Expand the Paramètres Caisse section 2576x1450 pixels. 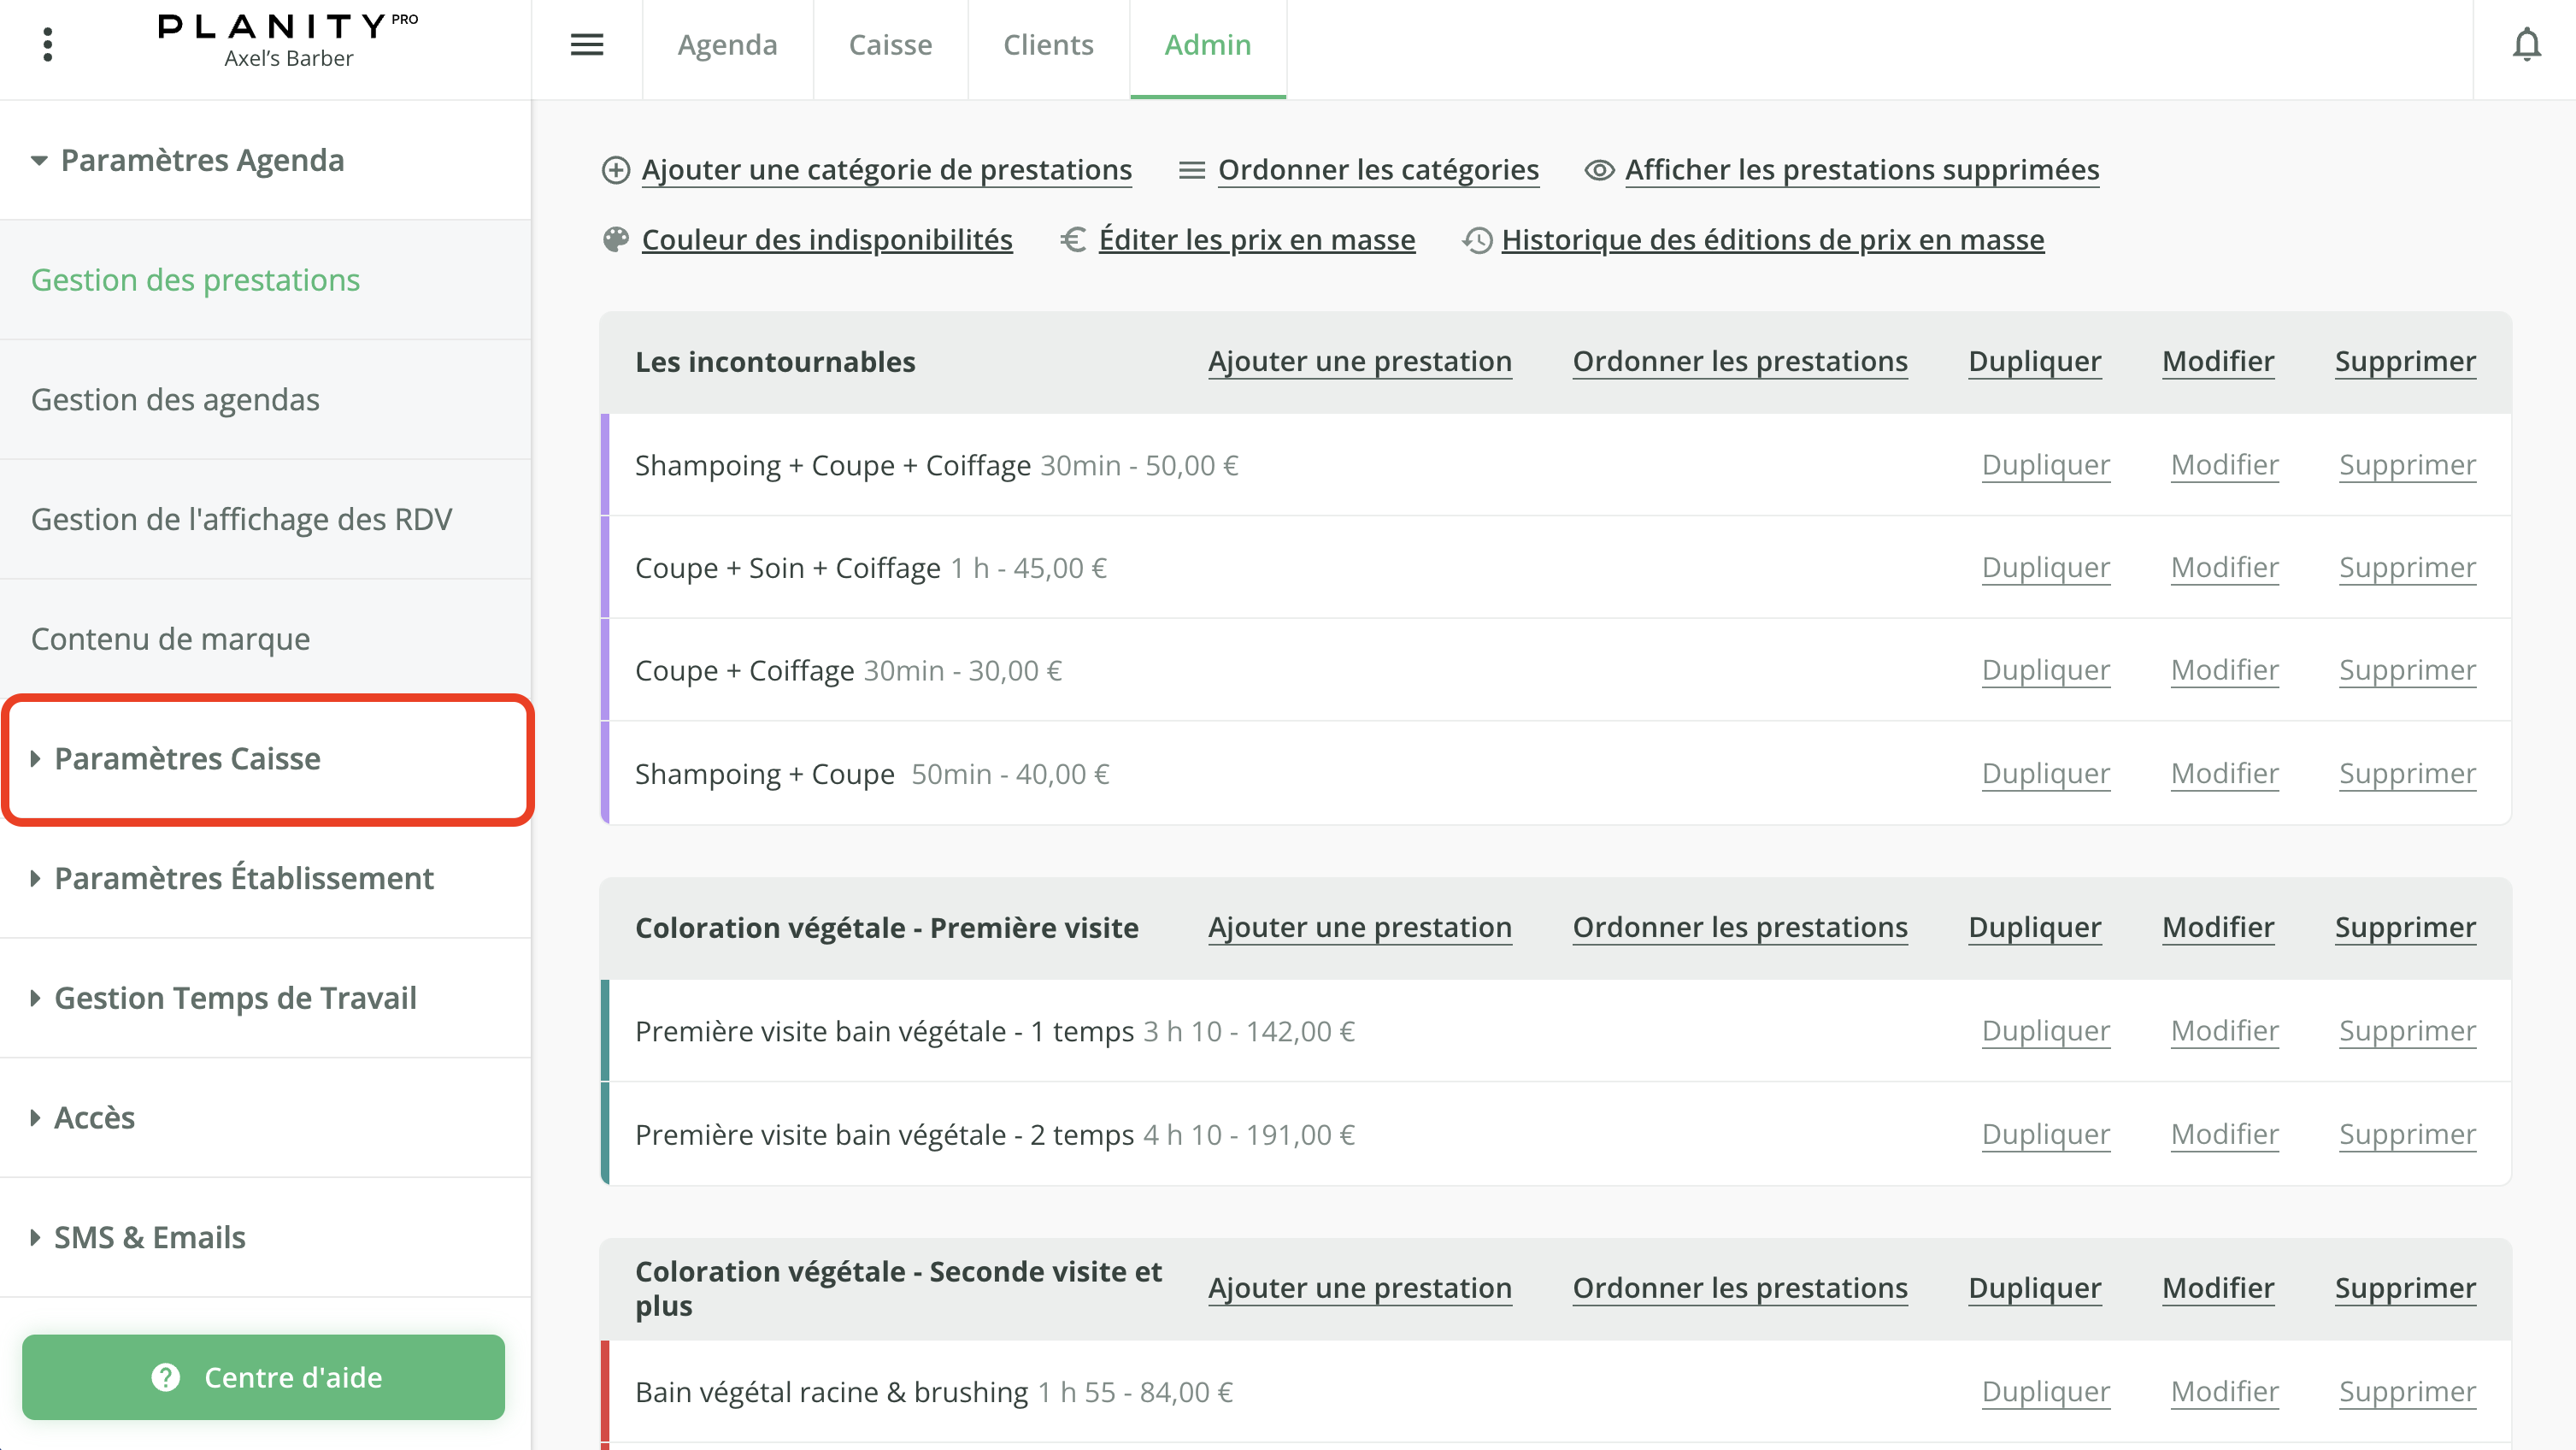click(187, 759)
